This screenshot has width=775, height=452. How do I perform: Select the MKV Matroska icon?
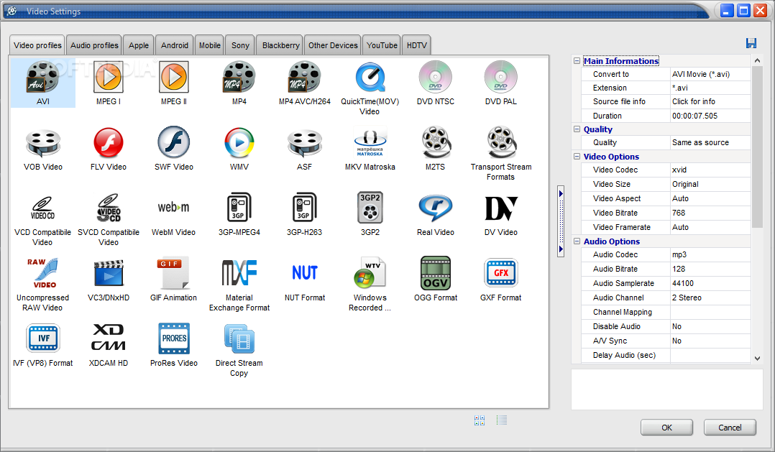click(x=370, y=143)
